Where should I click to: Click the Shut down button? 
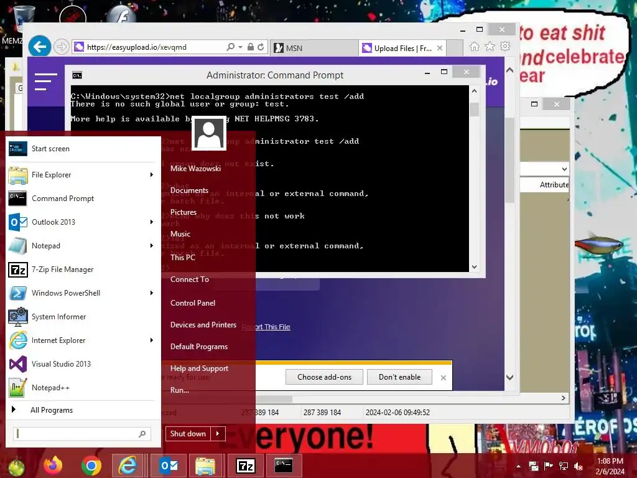pos(188,434)
